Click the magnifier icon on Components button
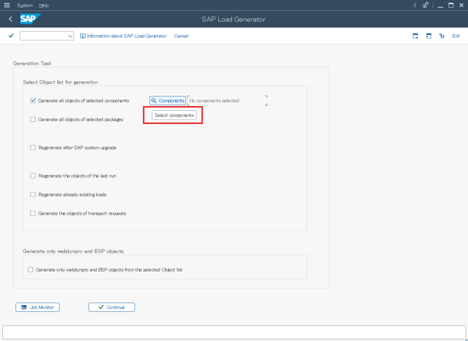 click(x=154, y=100)
